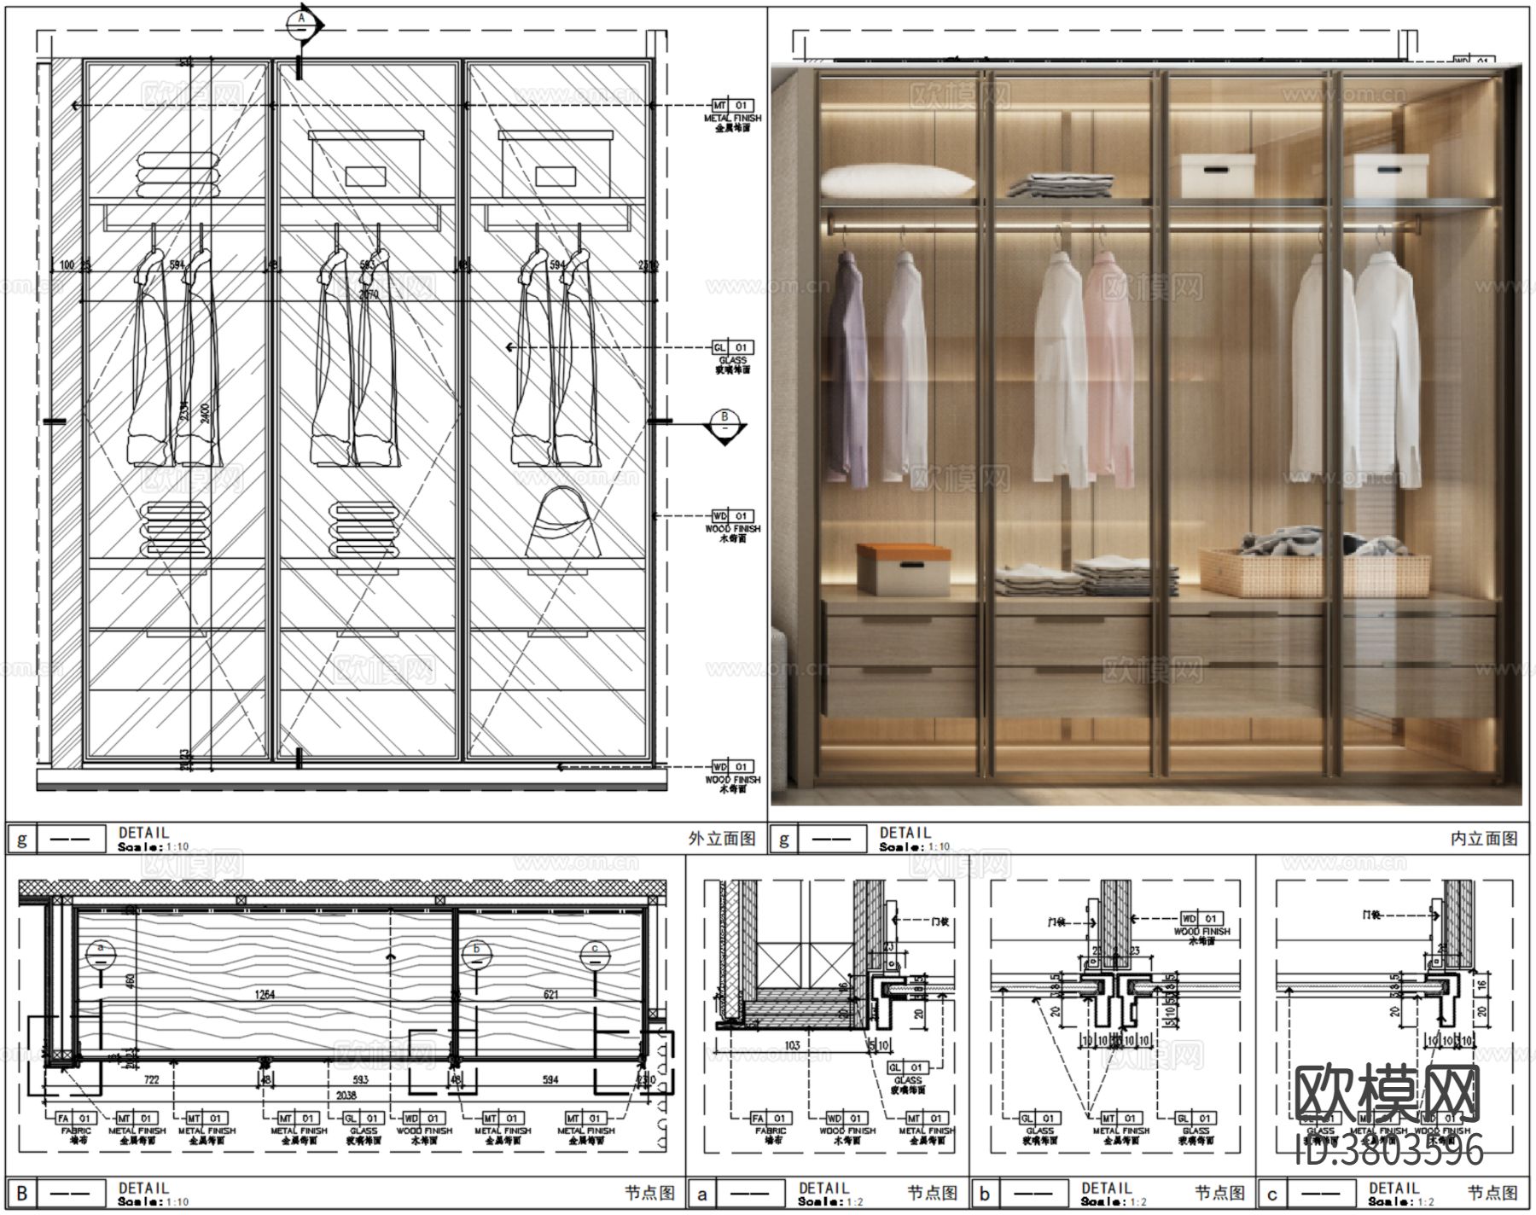The image size is (1536, 1215).
Task: Click the b tag in detail title block
Action: click(x=985, y=1193)
